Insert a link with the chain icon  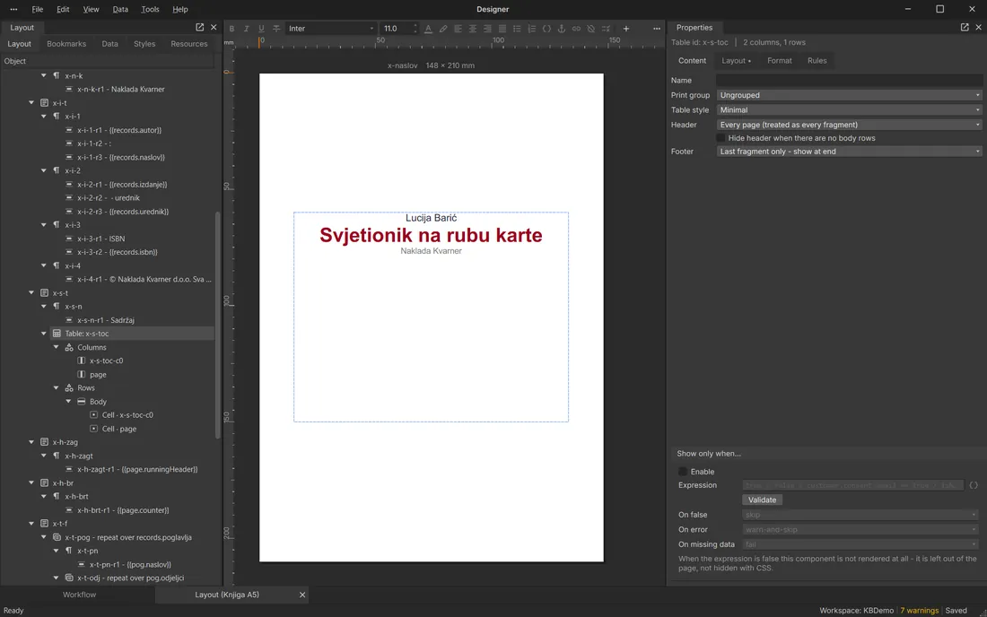coord(576,29)
